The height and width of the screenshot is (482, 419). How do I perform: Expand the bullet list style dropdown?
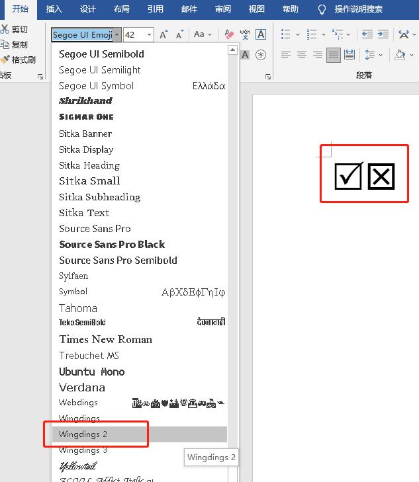[x=297, y=34]
